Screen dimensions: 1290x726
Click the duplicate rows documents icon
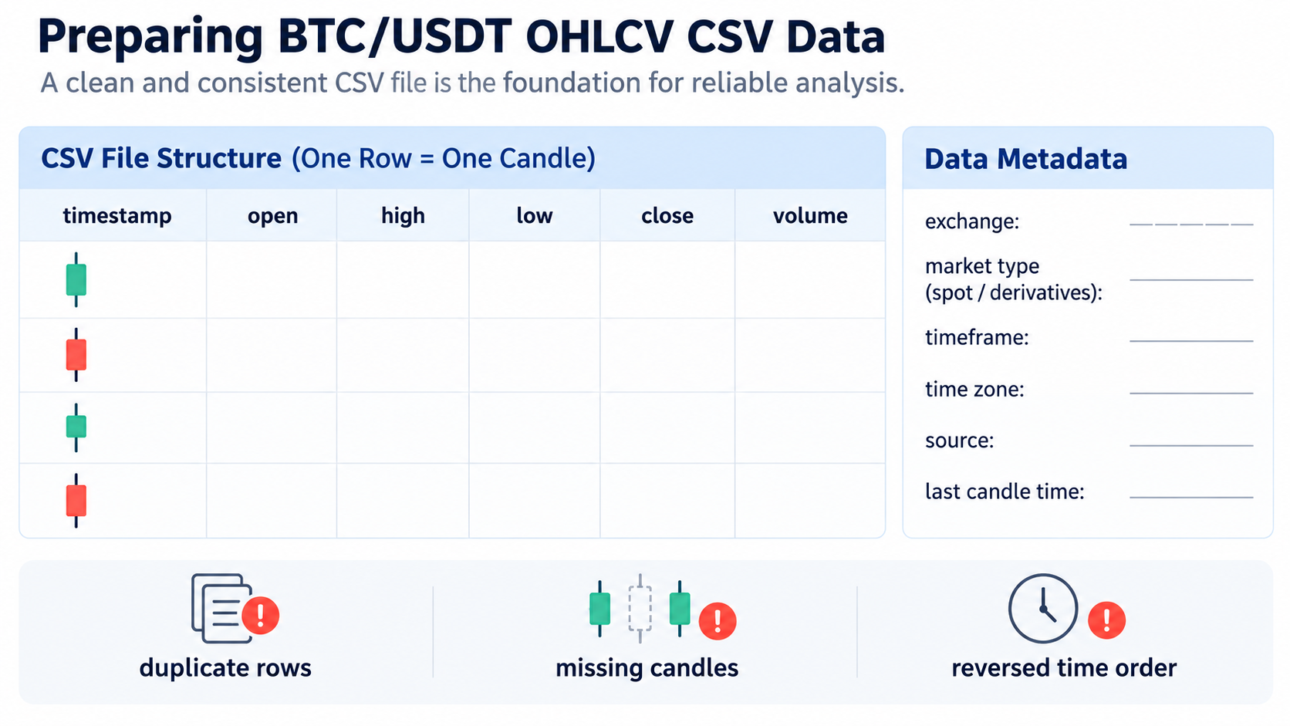221,608
